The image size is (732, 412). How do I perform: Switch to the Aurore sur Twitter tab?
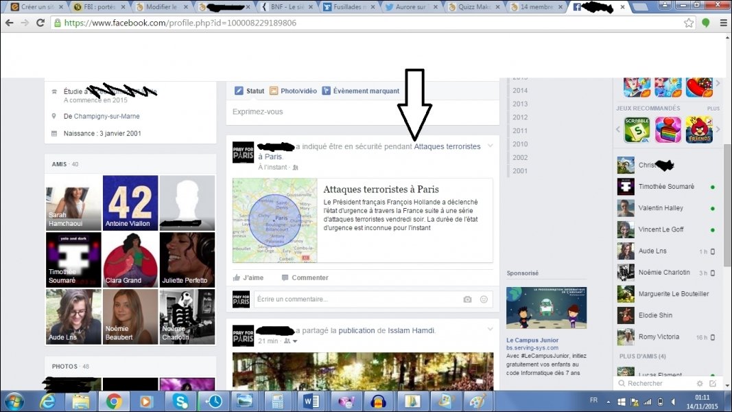(x=411, y=7)
